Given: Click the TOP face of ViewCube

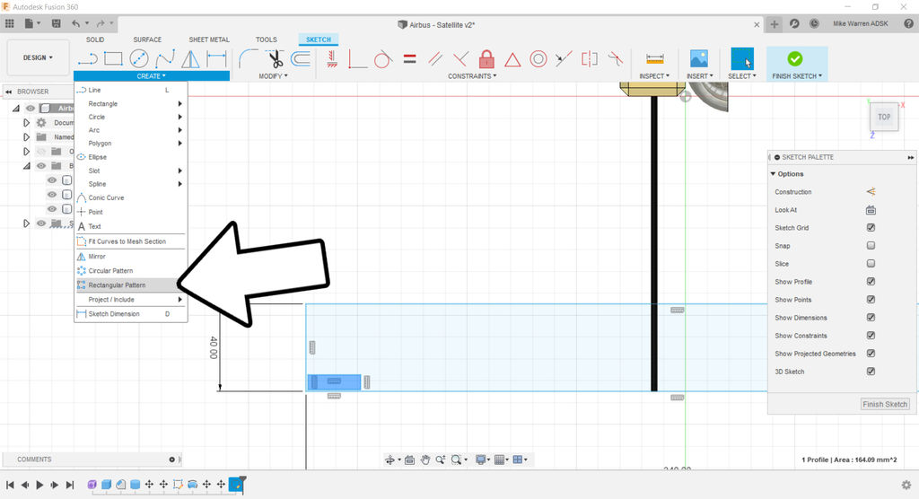Looking at the screenshot, I should pyautogui.click(x=884, y=117).
